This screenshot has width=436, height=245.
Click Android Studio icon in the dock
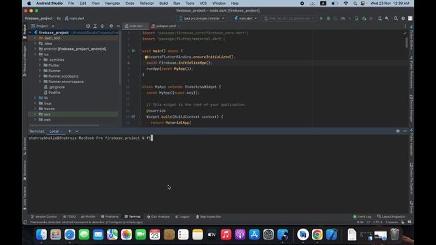pos(302,234)
